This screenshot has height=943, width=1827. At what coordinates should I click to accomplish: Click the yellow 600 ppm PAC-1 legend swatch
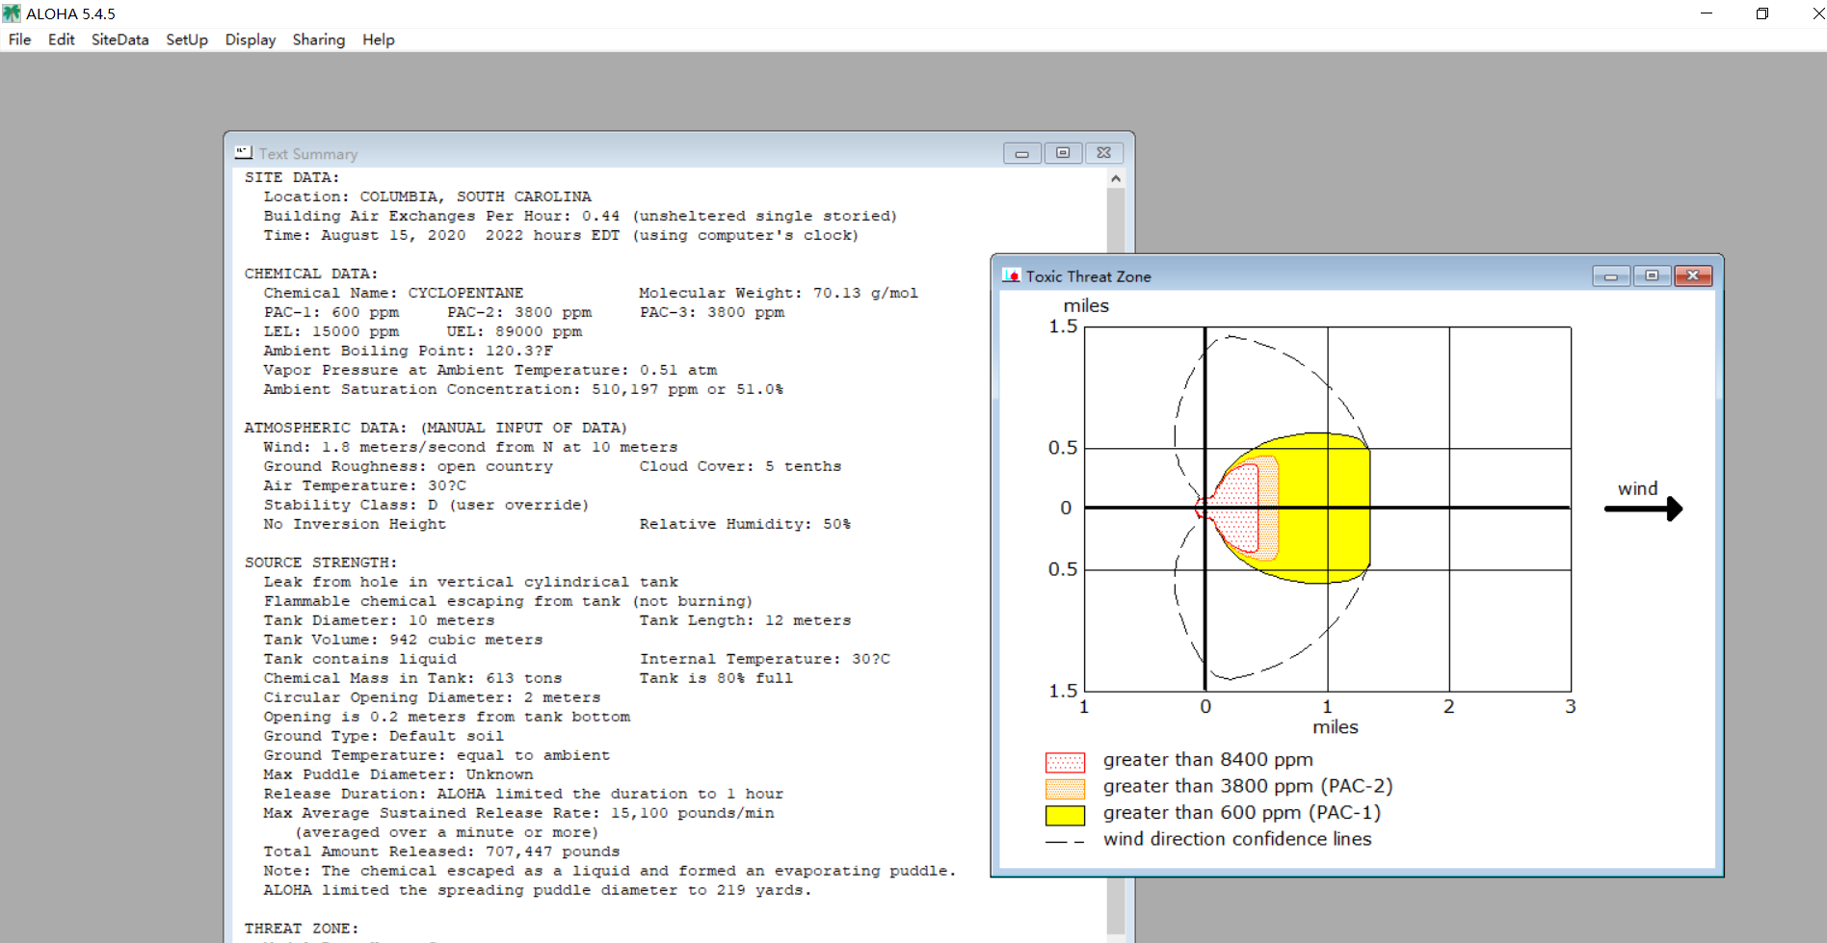[x=1065, y=815]
